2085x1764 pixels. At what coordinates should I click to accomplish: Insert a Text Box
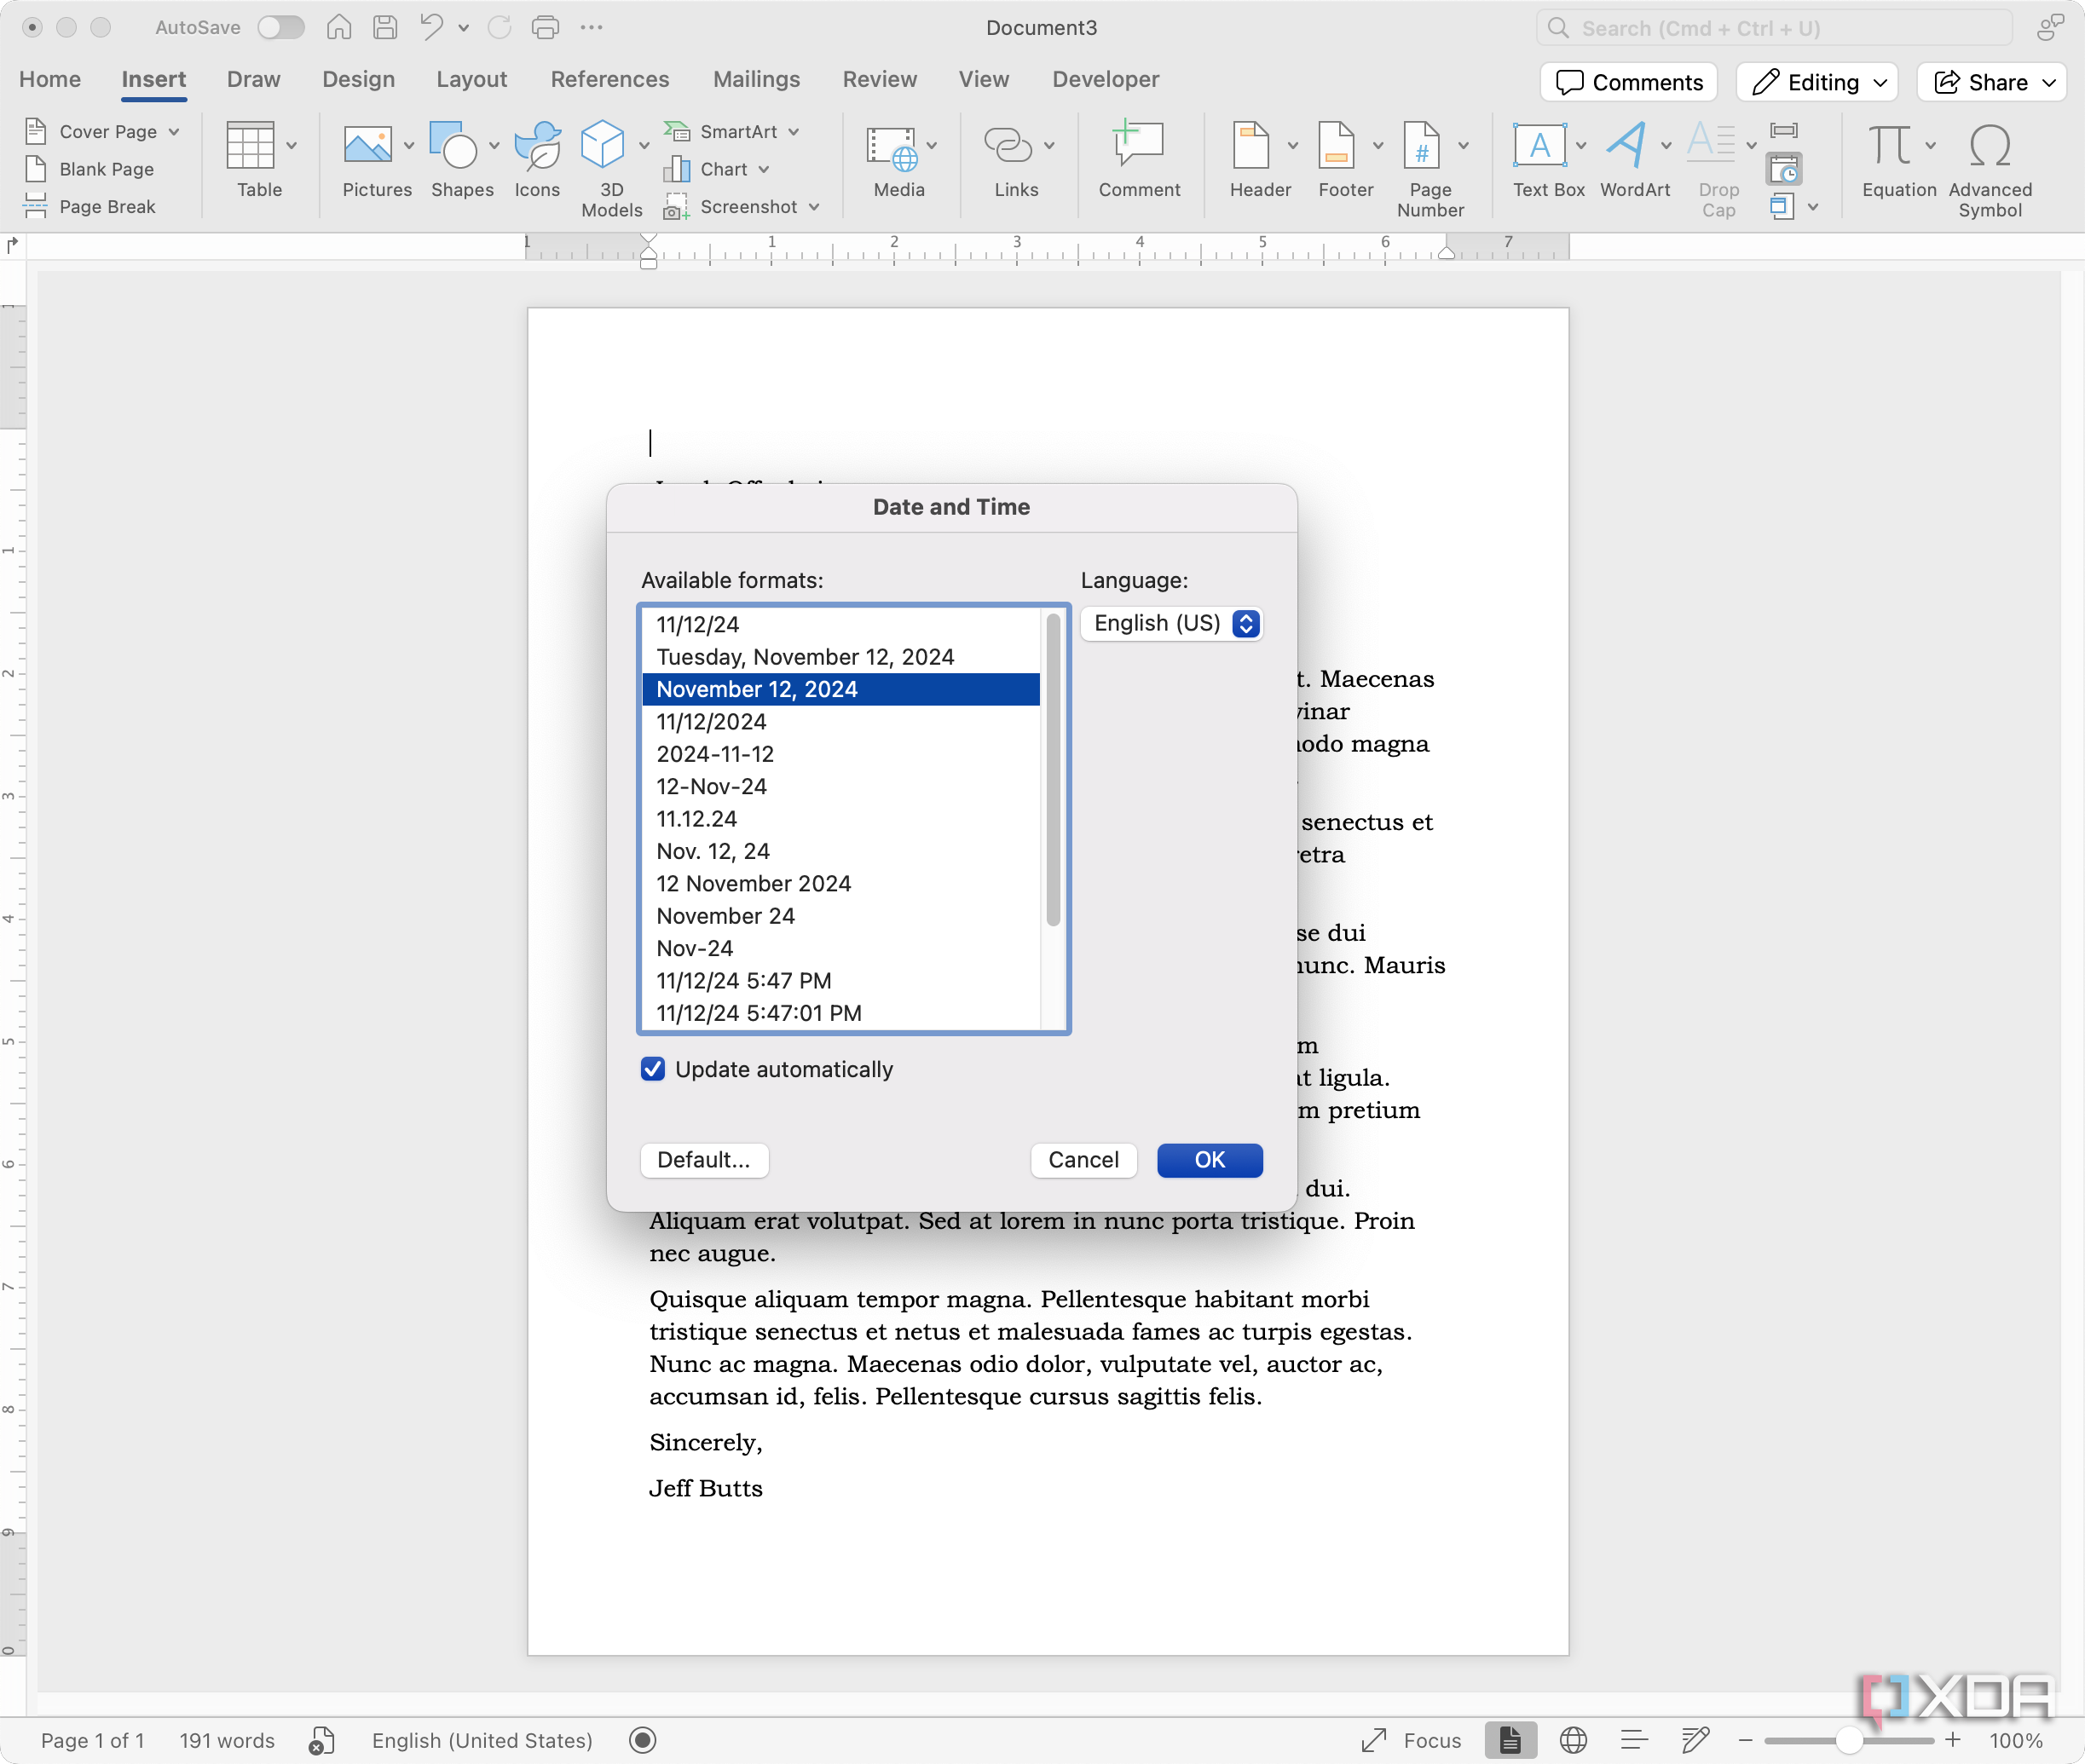1540,146
